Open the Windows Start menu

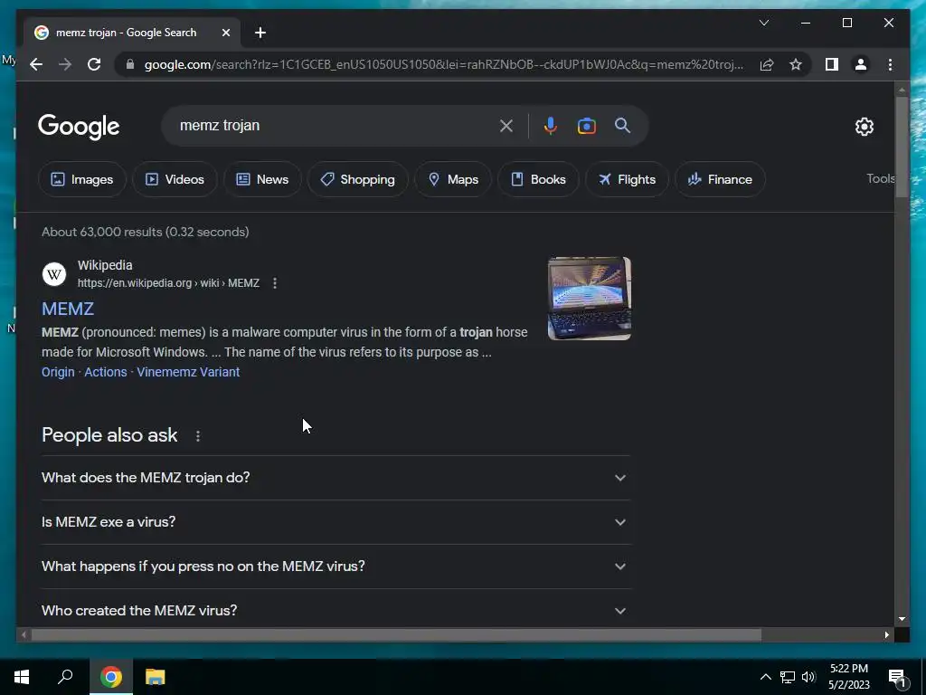22,677
